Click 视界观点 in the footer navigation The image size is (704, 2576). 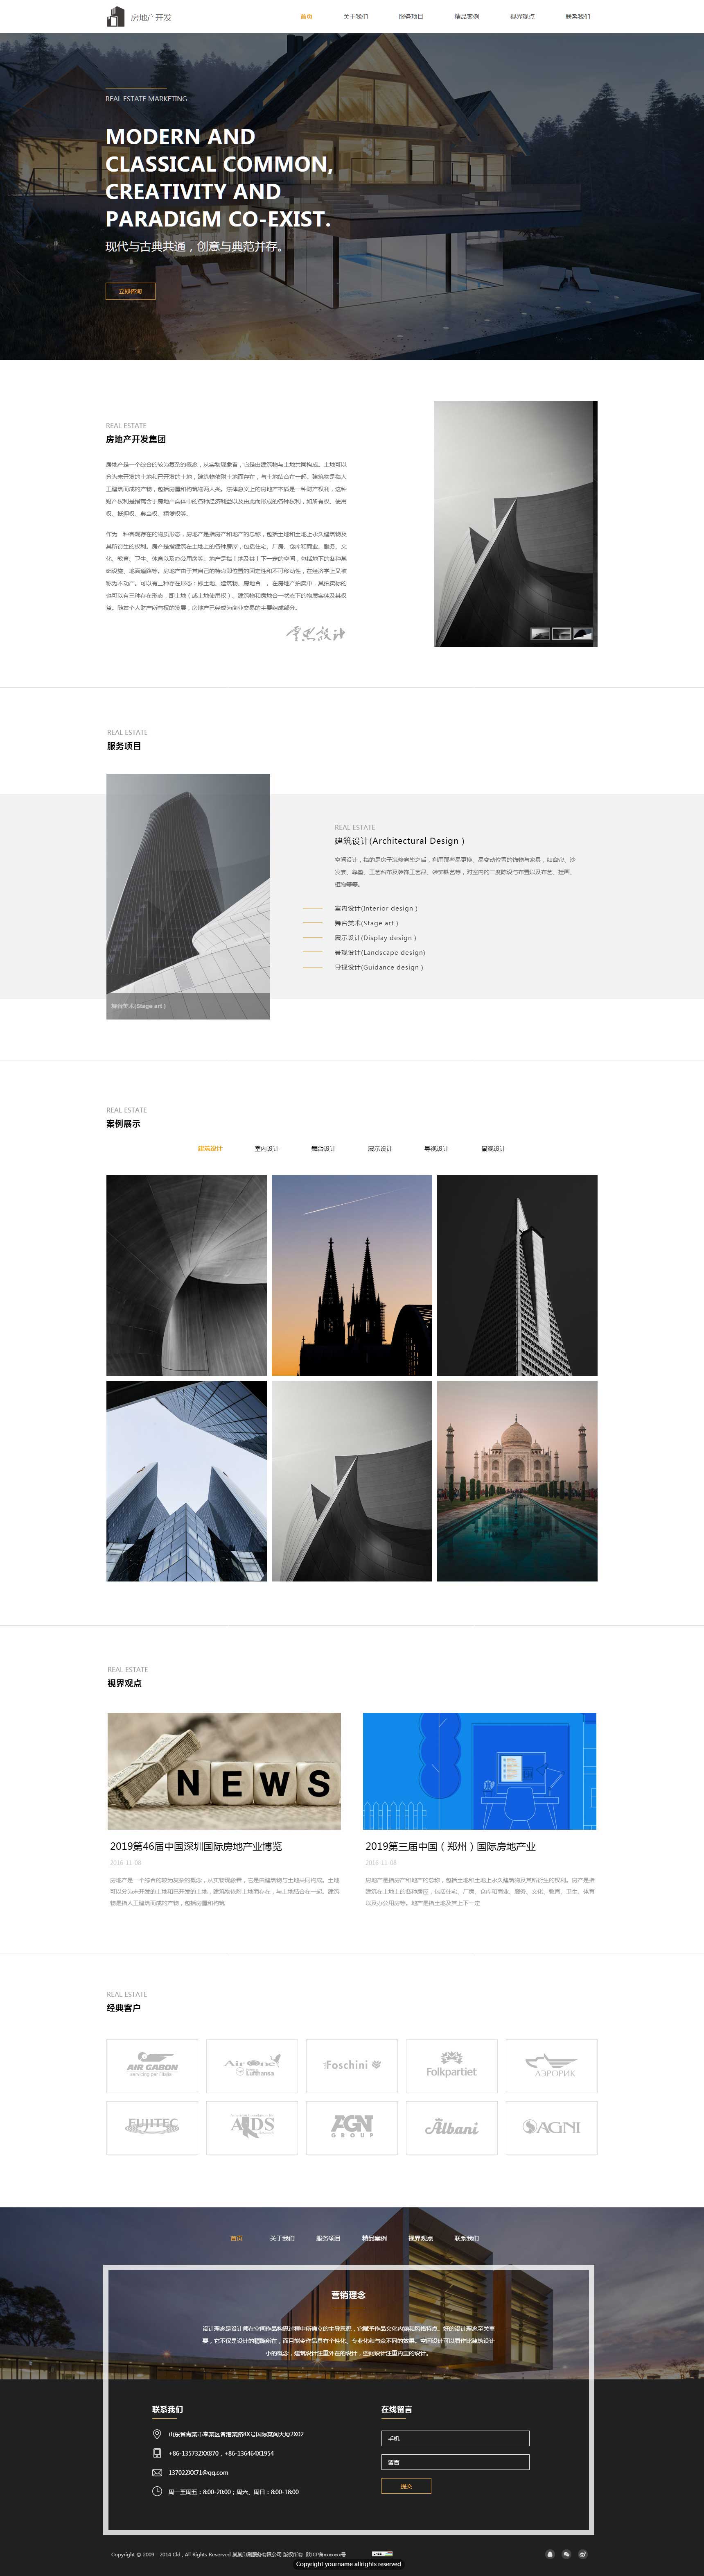click(420, 2238)
